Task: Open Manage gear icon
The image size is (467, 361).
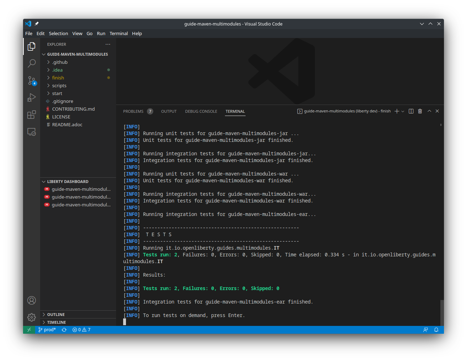Action: (32, 317)
